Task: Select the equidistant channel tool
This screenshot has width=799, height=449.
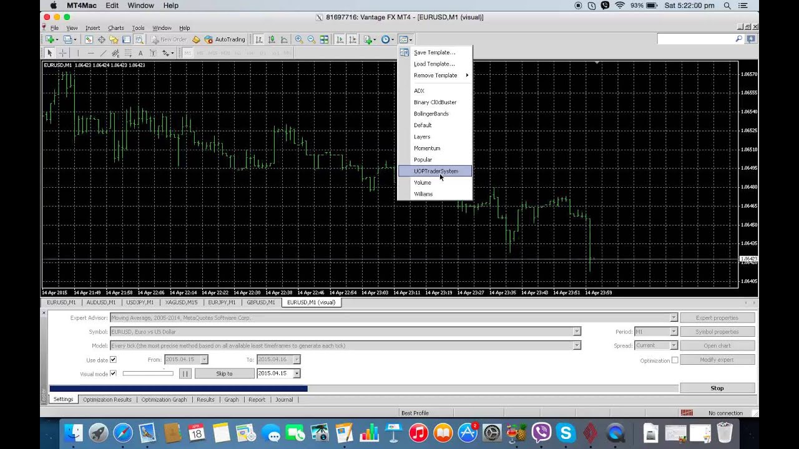Action: click(x=115, y=53)
